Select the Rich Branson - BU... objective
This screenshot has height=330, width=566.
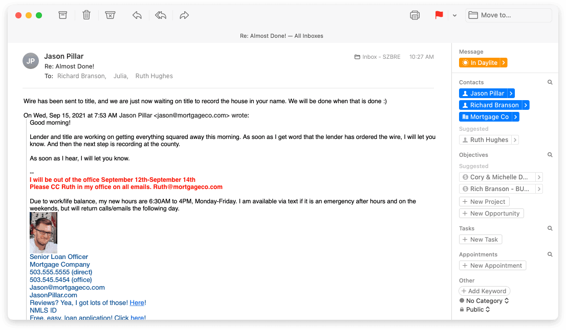497,189
